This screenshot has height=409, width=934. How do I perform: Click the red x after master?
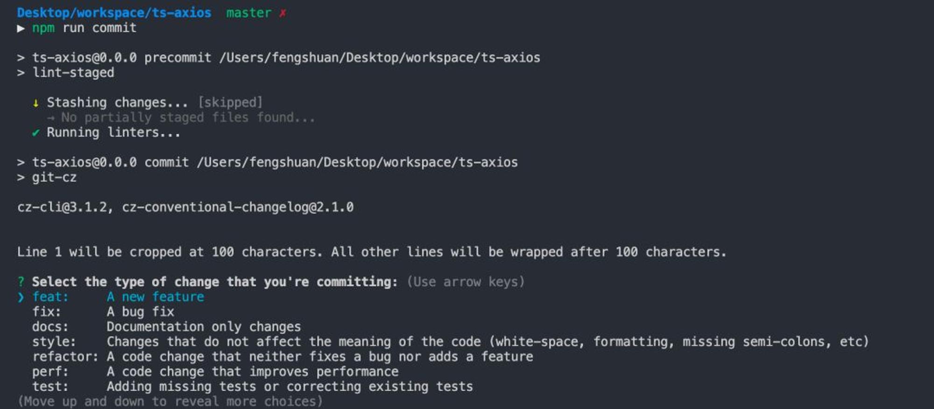point(283,13)
